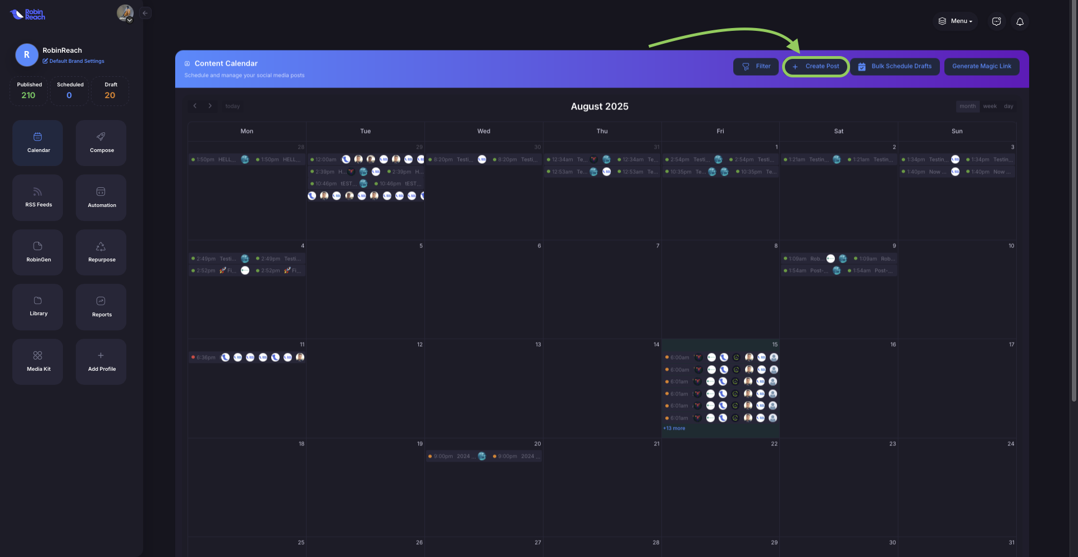Viewport: 1078px width, 557px height.
Task: Collapse the sidebar with the arrow button
Action: point(145,13)
